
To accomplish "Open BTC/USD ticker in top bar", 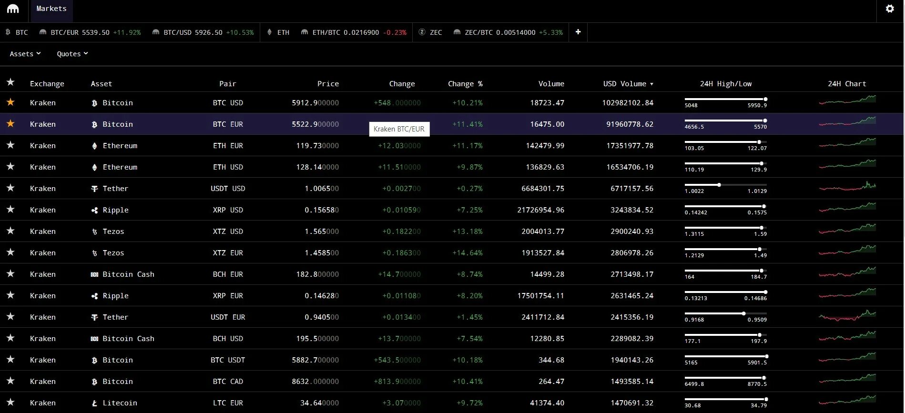I will [x=203, y=32].
